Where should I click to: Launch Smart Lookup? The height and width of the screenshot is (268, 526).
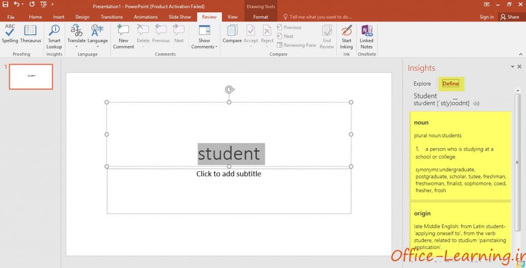54,37
